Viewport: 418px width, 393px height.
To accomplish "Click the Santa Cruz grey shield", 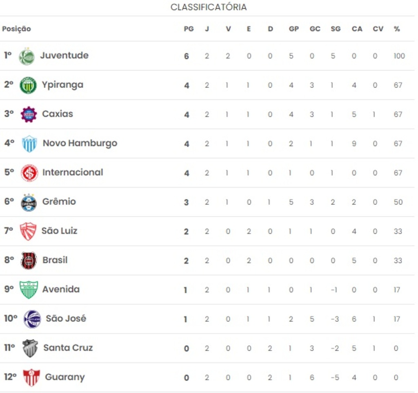I will [x=30, y=348].
